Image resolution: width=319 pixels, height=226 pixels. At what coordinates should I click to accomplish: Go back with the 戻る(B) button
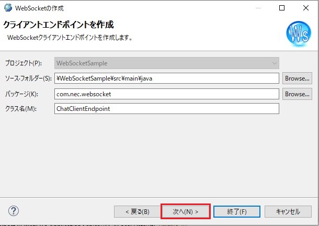tap(138, 211)
